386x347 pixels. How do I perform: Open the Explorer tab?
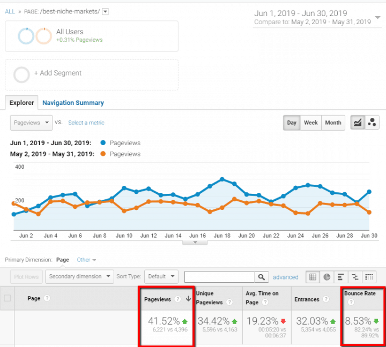pos(21,103)
